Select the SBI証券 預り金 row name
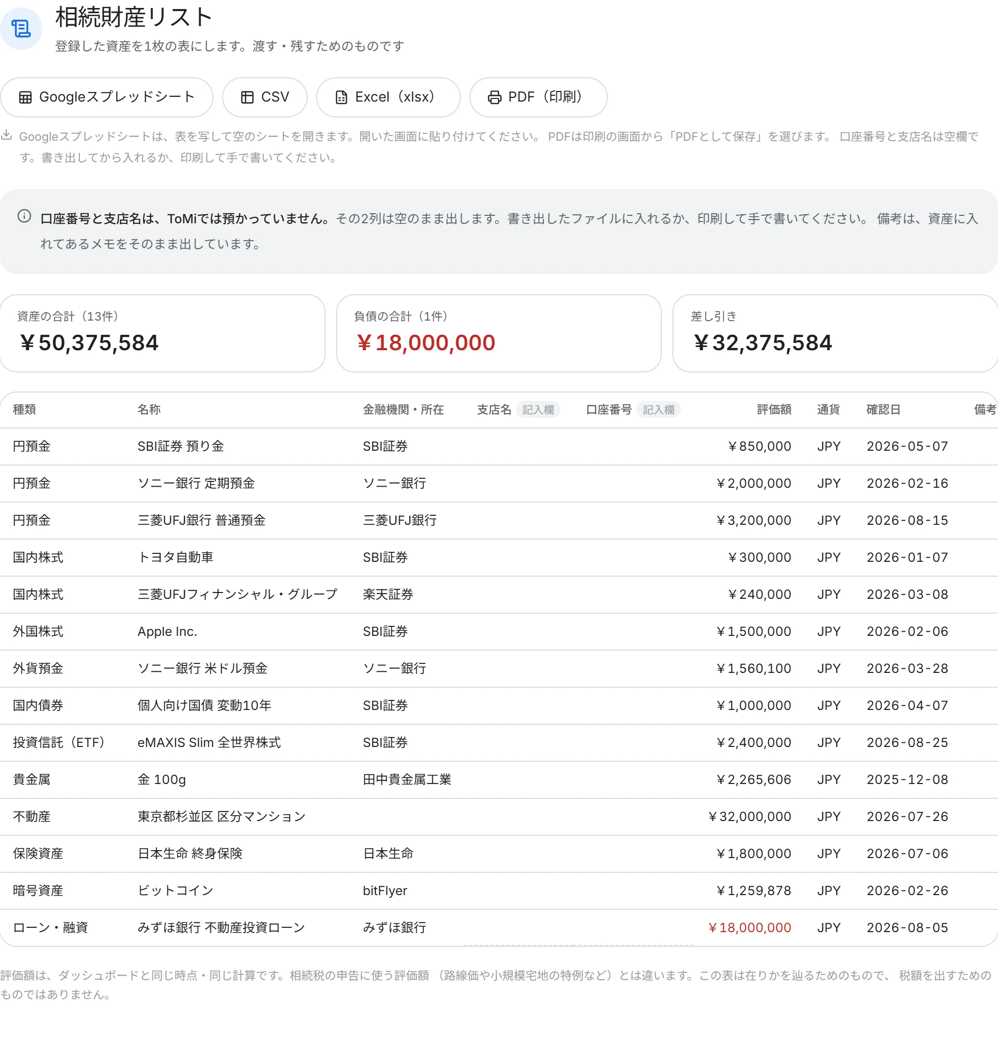Screen dimensions: 998x1039 point(181,446)
